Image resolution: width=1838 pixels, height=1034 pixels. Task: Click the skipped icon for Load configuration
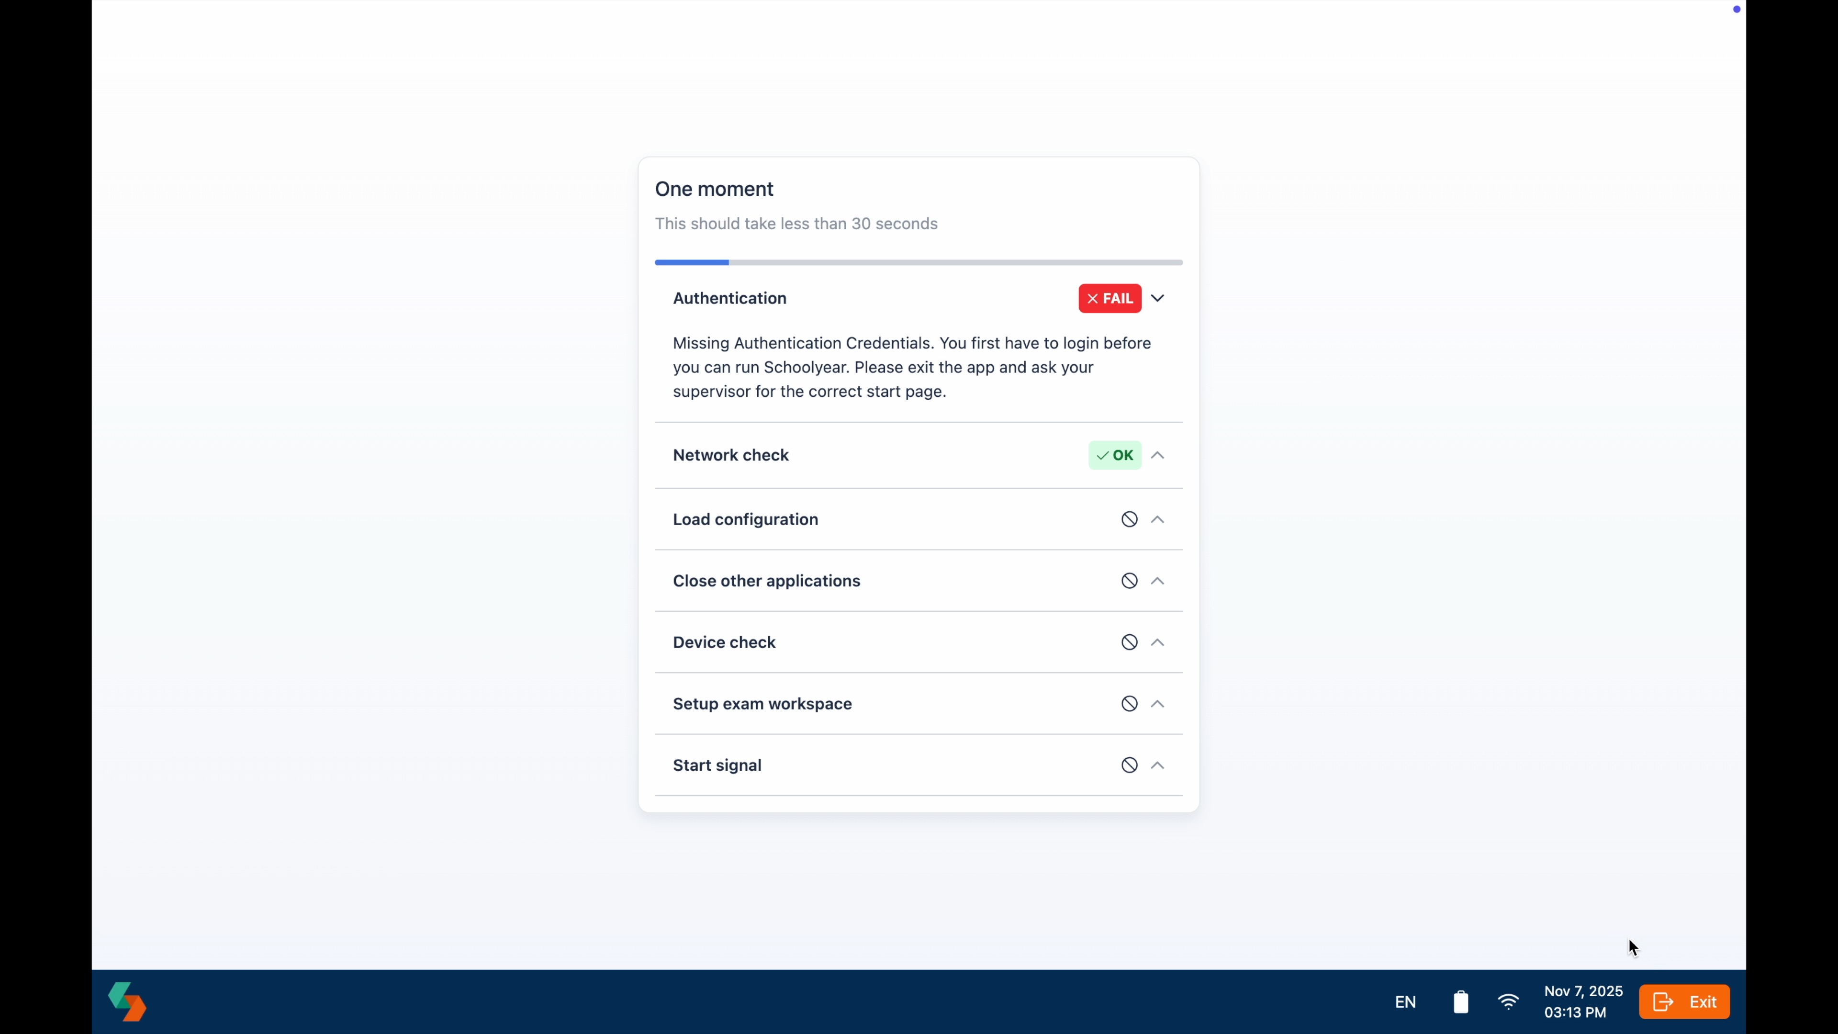[1129, 519]
